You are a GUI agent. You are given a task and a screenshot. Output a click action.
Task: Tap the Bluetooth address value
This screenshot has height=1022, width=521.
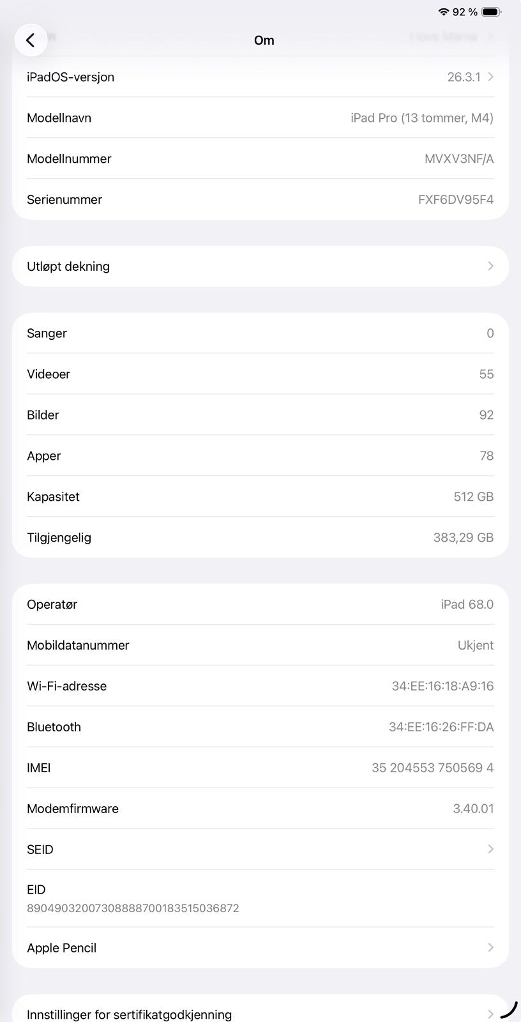click(441, 727)
